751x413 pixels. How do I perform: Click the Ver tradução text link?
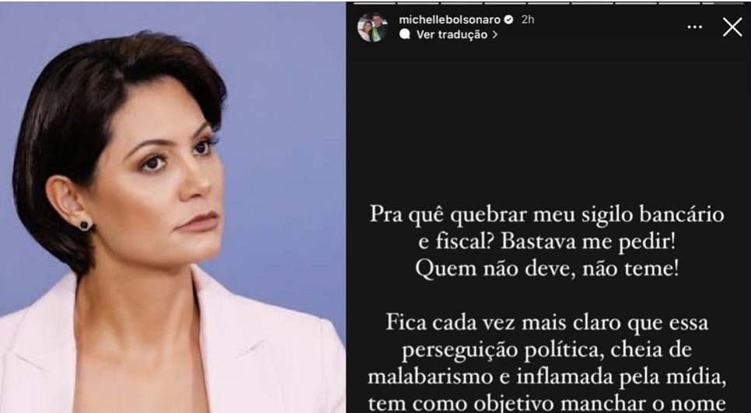[x=452, y=34]
